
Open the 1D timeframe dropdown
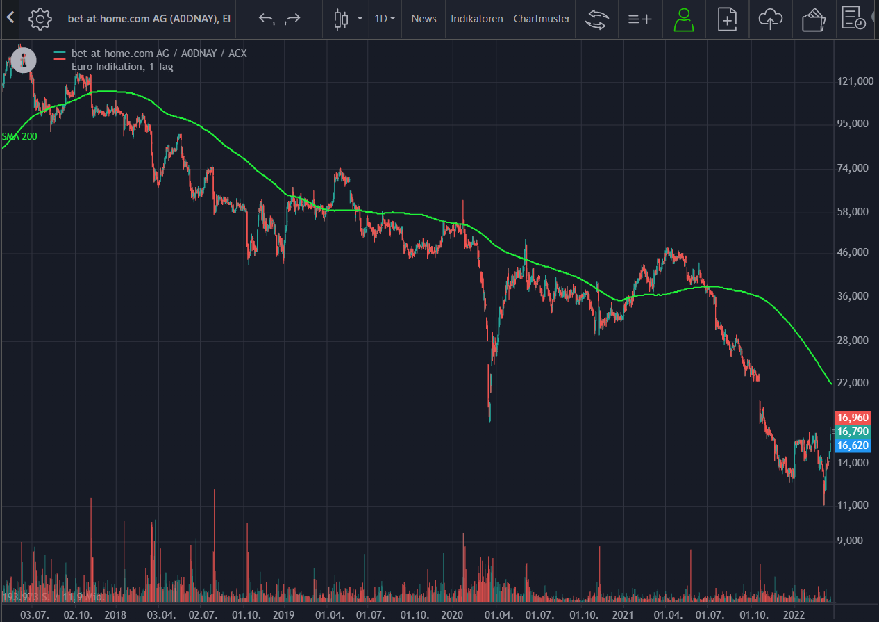pyautogui.click(x=385, y=19)
